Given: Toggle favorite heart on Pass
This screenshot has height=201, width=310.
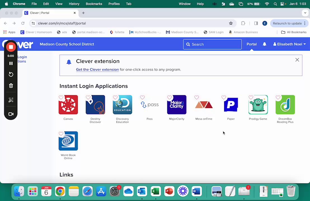Looking at the screenshot, I should [x=142, y=97].
